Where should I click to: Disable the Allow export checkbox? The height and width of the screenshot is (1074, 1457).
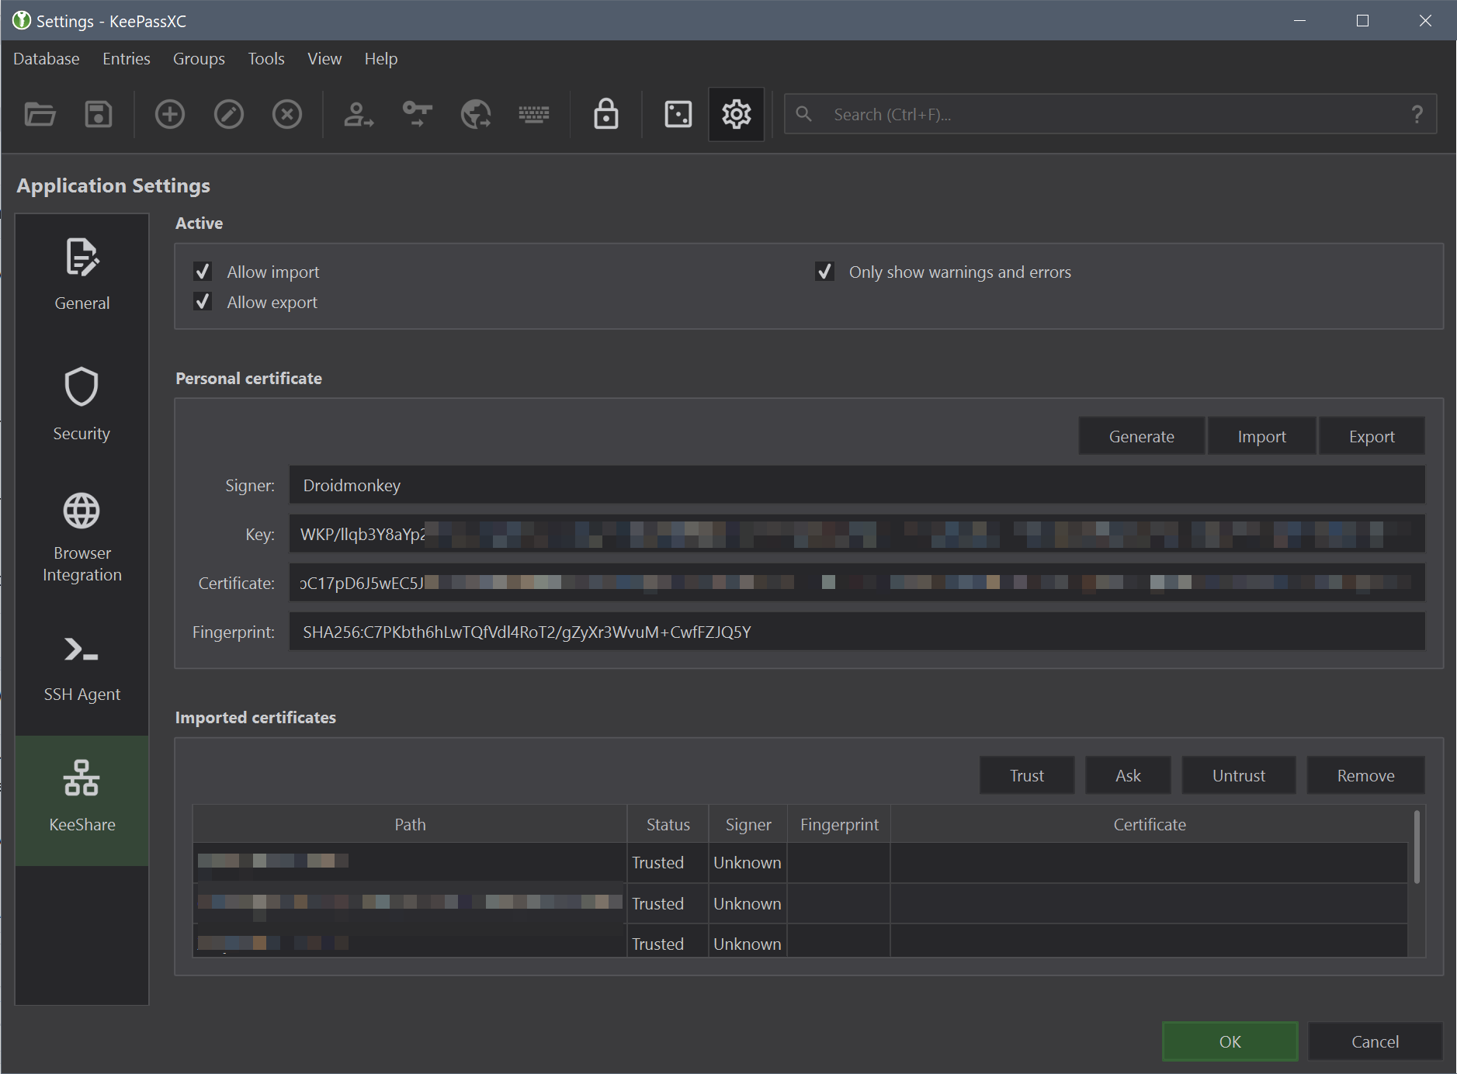[203, 301]
